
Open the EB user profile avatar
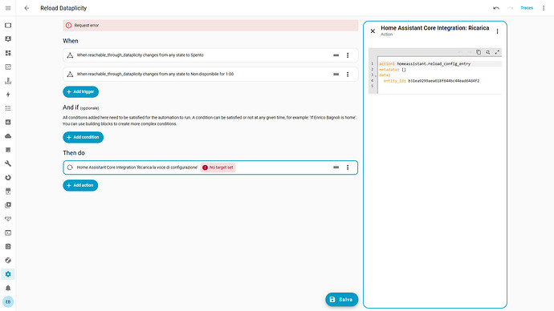tap(8, 302)
